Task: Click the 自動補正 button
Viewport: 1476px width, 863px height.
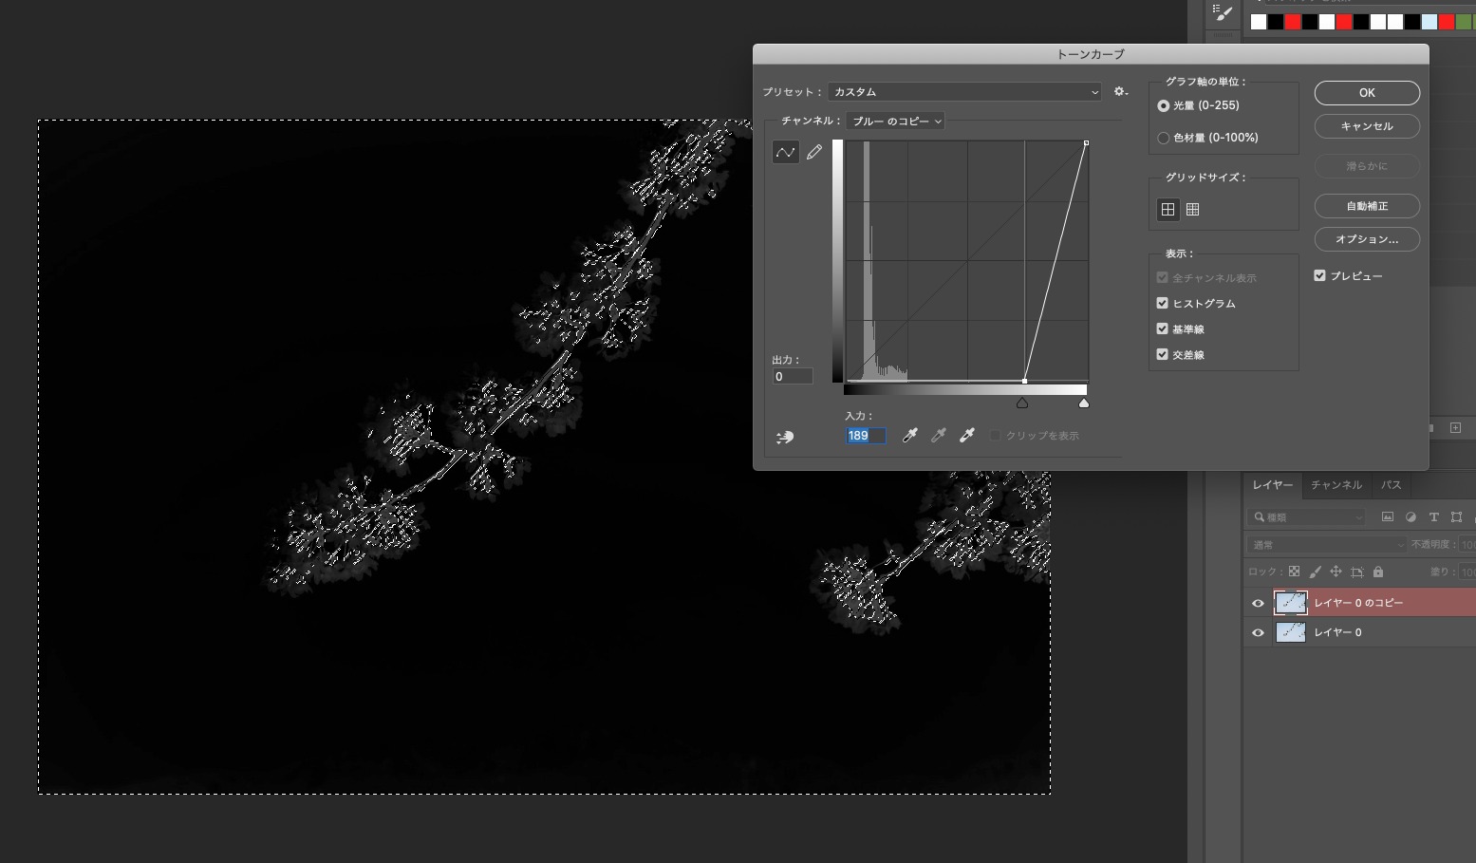Action: point(1367,206)
